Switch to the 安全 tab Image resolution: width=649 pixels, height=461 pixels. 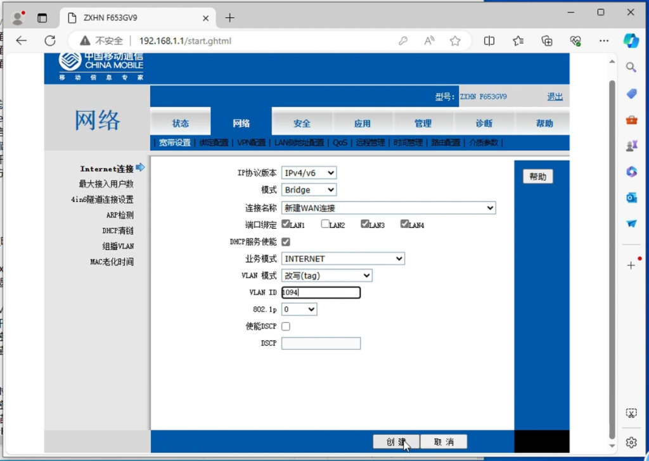click(x=302, y=123)
